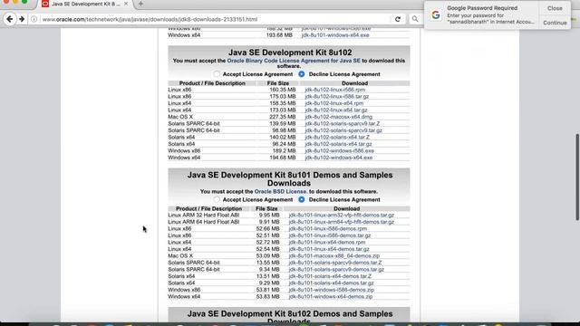Download jdk-8u101-linux-i586-demos.rpm
Screen dimensions: 580x326
pyautogui.click(x=328, y=228)
